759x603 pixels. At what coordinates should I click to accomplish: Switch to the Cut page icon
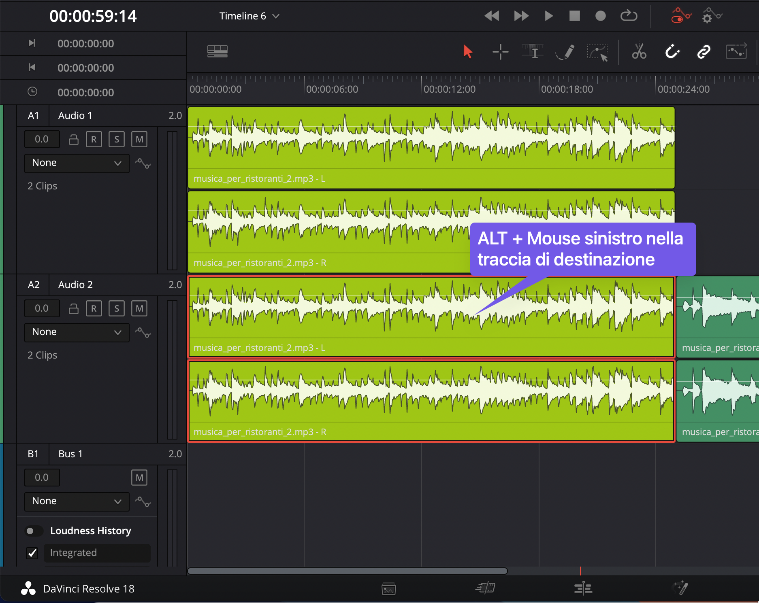[x=486, y=588]
